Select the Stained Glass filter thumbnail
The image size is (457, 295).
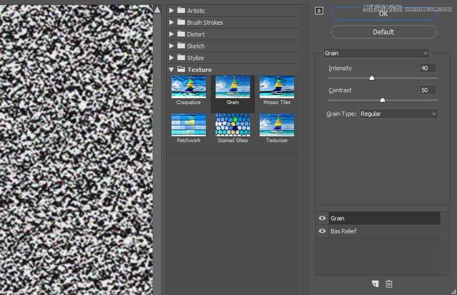[232, 125]
